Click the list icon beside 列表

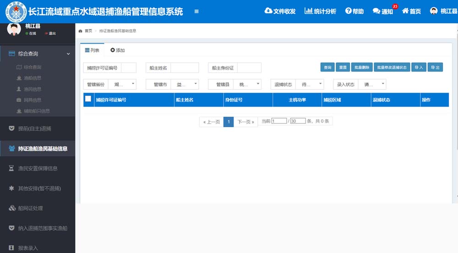pos(87,50)
